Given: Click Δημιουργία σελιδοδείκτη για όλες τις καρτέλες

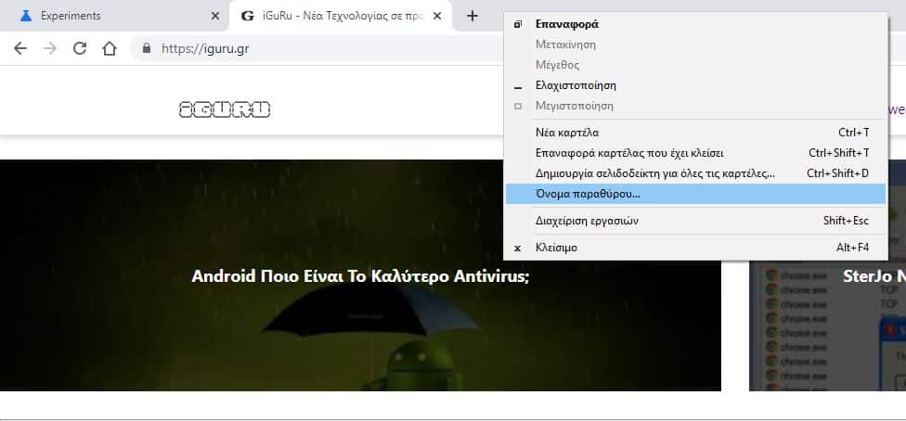Looking at the screenshot, I should pyautogui.click(x=654, y=173).
